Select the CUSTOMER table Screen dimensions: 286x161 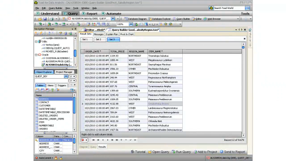(x=45, y=106)
